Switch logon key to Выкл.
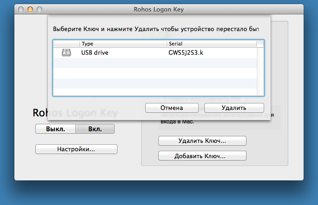Viewport: 318px width, 205px height. coord(55,129)
